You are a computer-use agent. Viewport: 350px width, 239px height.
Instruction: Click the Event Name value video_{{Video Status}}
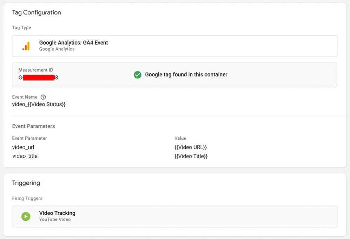(39, 104)
